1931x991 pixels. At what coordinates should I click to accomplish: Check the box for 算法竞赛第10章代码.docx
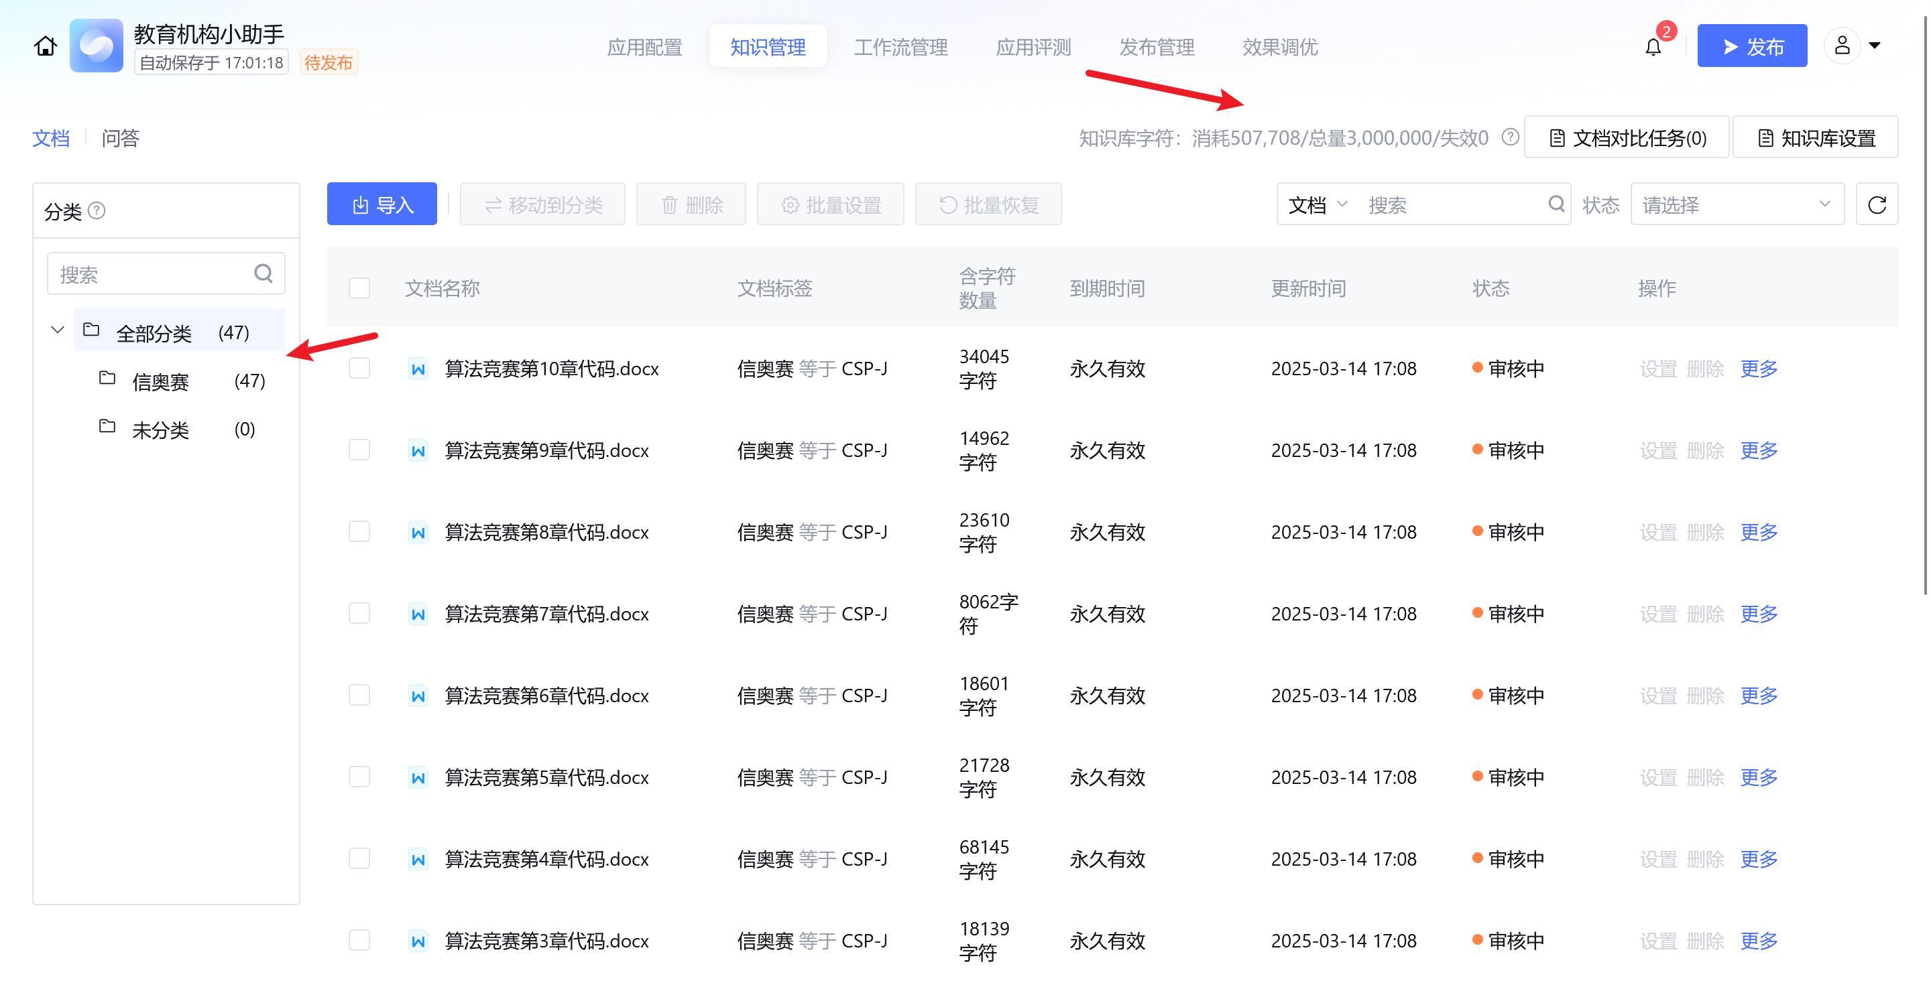[x=360, y=368]
